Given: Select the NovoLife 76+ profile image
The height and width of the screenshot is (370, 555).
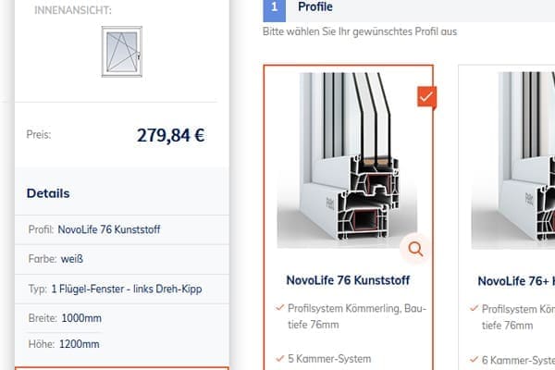Looking at the screenshot, I should pyautogui.click(x=513, y=160).
